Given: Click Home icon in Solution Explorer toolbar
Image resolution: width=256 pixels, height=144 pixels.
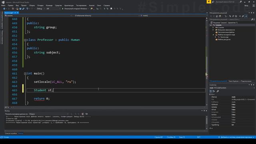Looking at the screenshot, I should [217, 16].
